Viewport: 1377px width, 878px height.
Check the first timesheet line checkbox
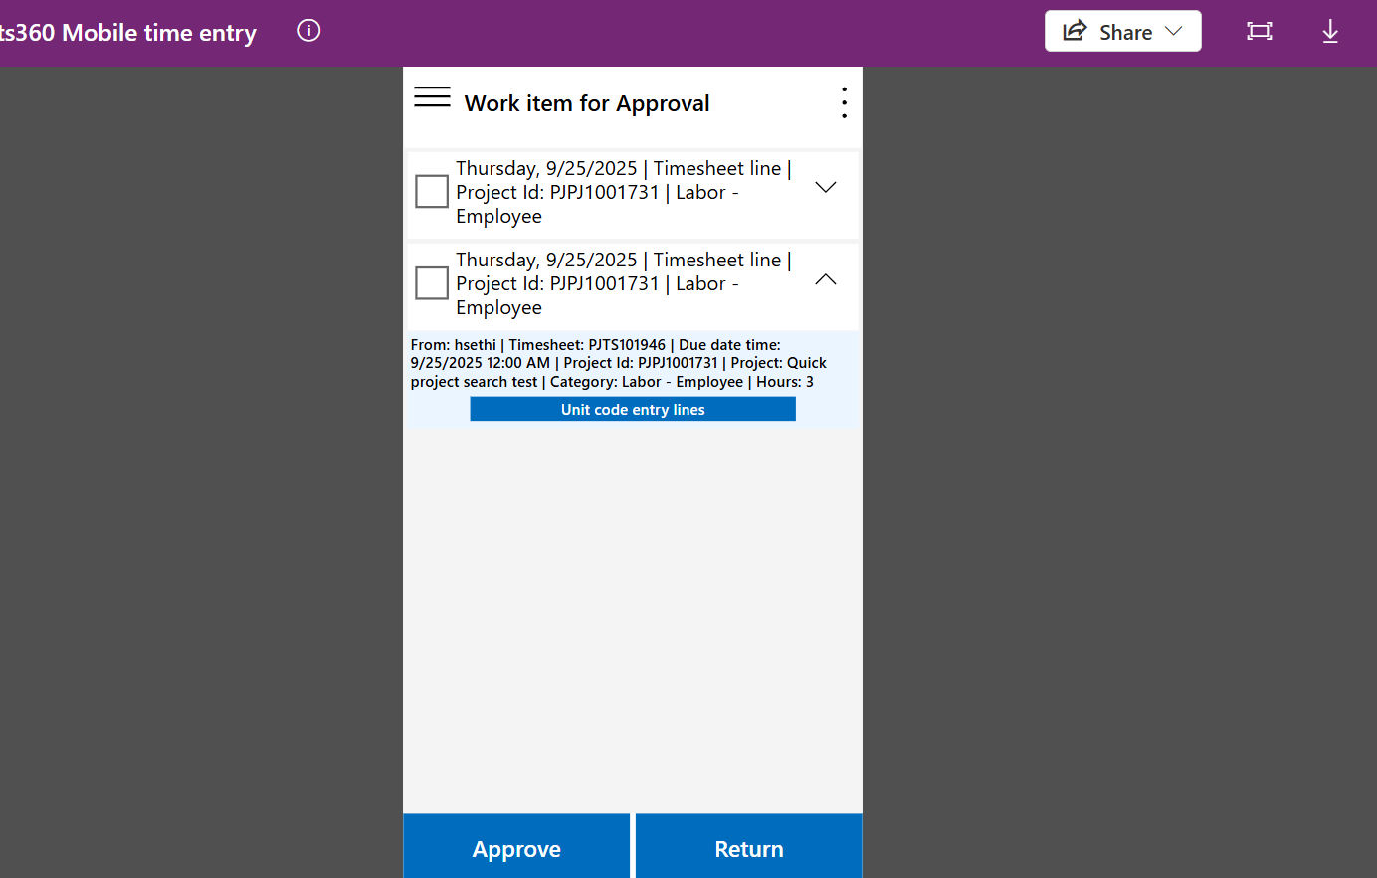(x=432, y=191)
